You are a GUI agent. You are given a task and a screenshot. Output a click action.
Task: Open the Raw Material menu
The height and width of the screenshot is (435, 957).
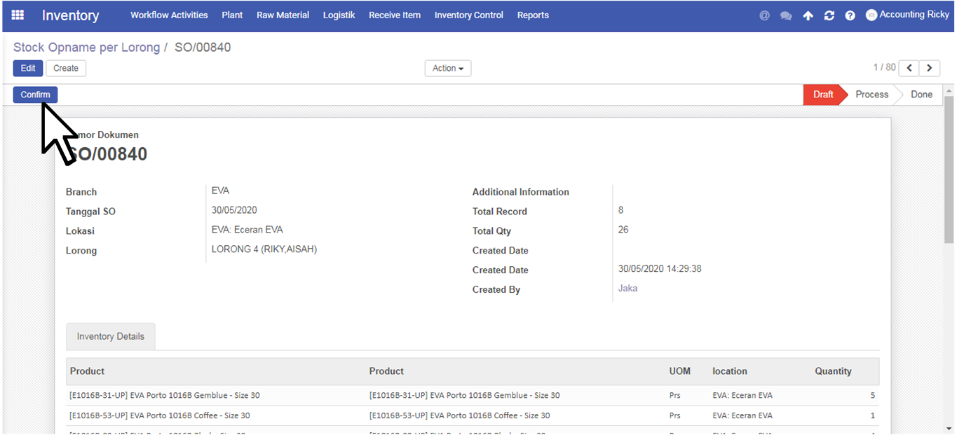pos(283,15)
